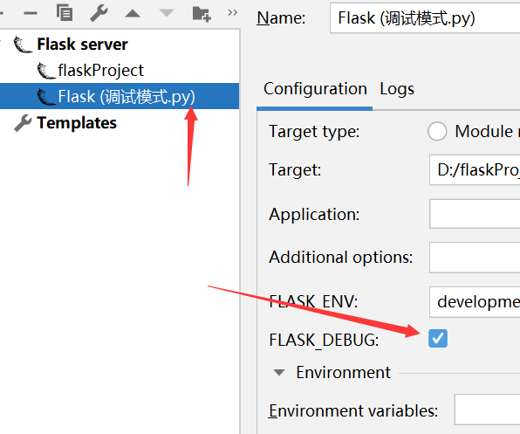This screenshot has height=434, width=520.
Task: Select the Module name radio button
Action: pos(437,131)
